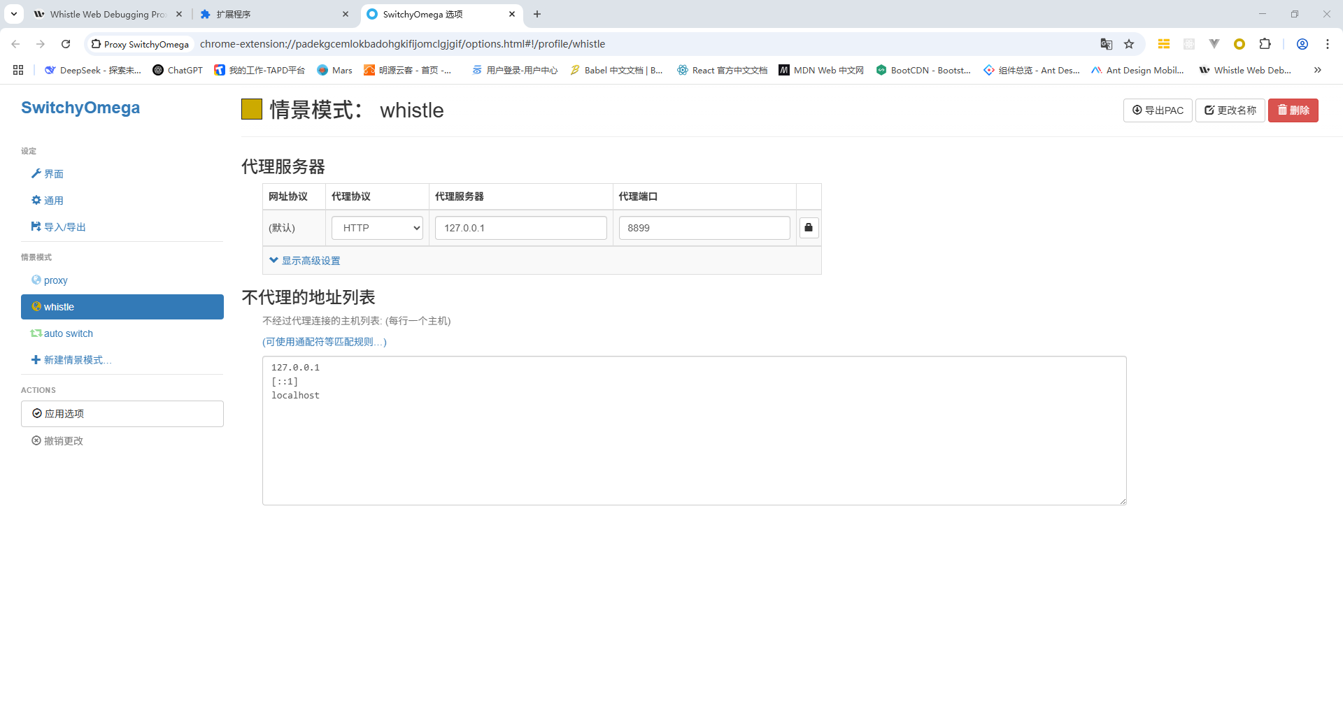This screenshot has height=727, width=1343.
Task: Click the yellow grid extension icon
Action: tap(1164, 44)
